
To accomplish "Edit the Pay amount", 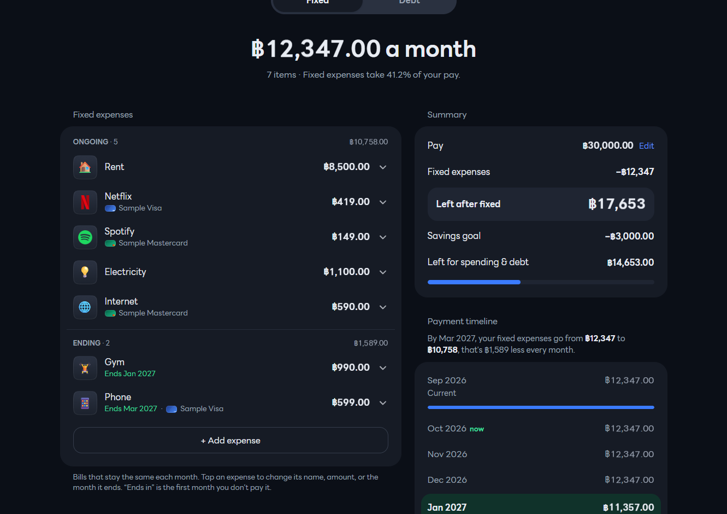I will coord(646,146).
